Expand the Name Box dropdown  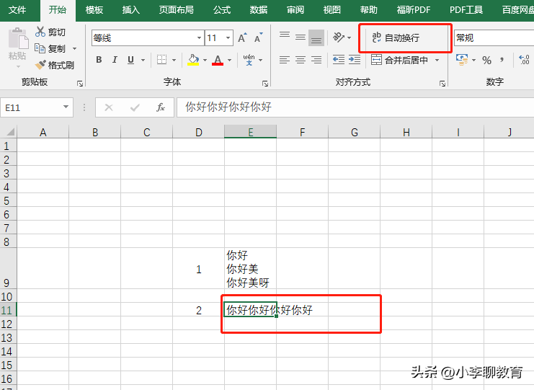point(66,107)
